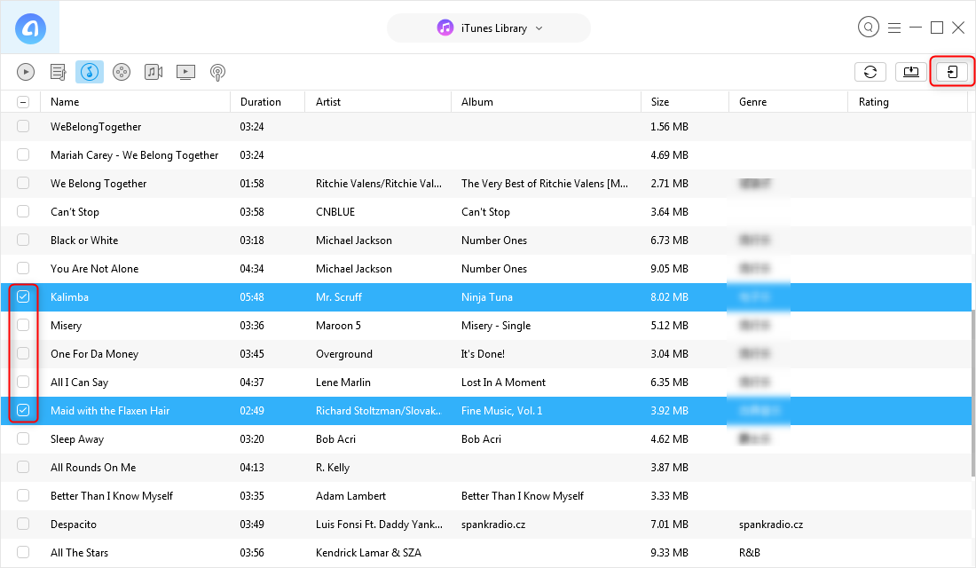The width and height of the screenshot is (976, 568).
Task: Open the TV shows category icon
Action: click(185, 72)
